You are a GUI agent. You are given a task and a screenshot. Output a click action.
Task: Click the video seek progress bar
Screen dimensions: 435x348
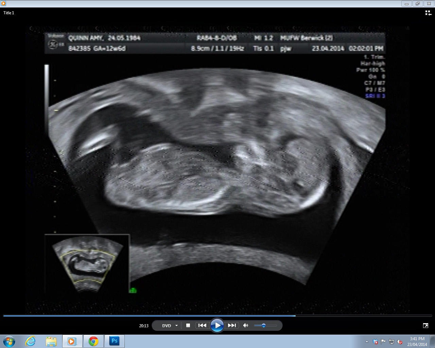(x=217, y=316)
